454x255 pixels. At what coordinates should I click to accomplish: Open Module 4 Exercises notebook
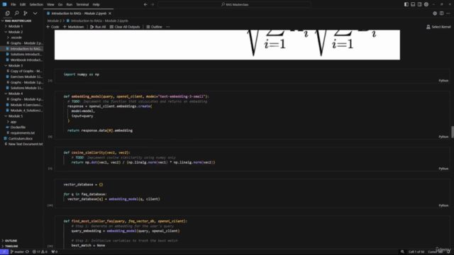[26, 105]
